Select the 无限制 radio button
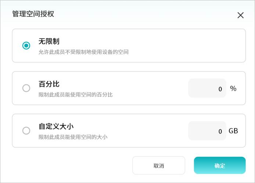The width and height of the screenshot is (255, 183). (26, 46)
